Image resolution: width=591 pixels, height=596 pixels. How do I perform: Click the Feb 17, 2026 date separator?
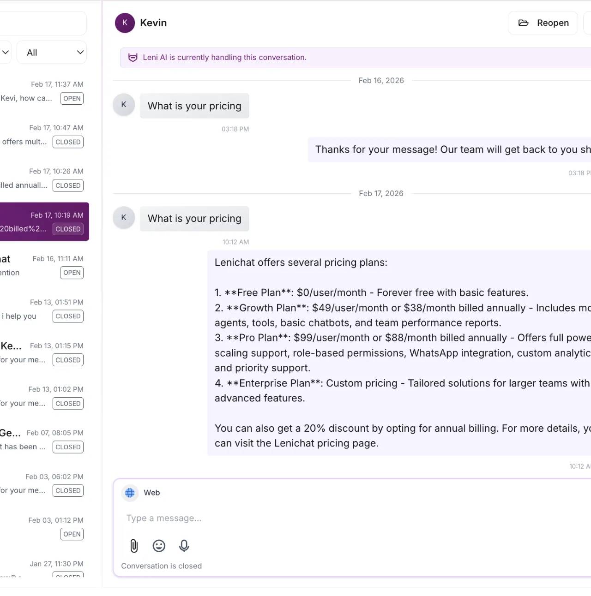pos(381,194)
